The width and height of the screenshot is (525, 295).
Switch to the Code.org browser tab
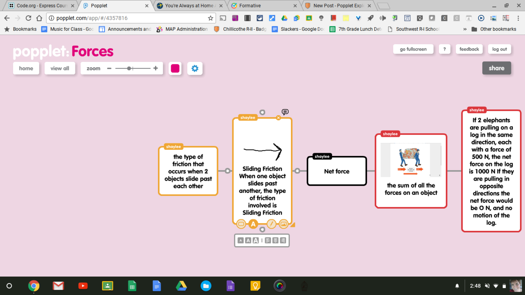point(41,6)
